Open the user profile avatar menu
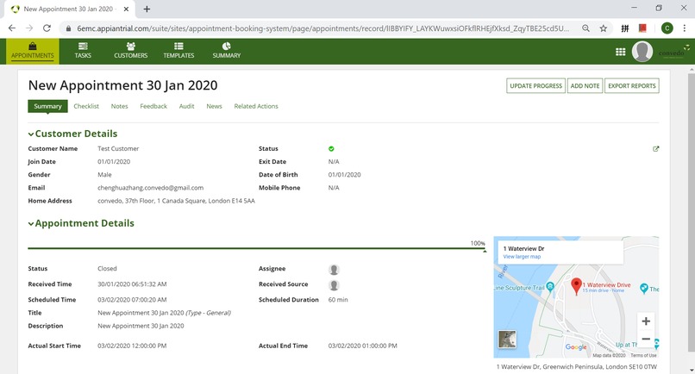Viewport: 695px width, 374px height. coord(642,52)
